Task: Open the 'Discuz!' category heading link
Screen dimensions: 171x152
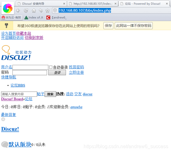Action: [10, 129]
